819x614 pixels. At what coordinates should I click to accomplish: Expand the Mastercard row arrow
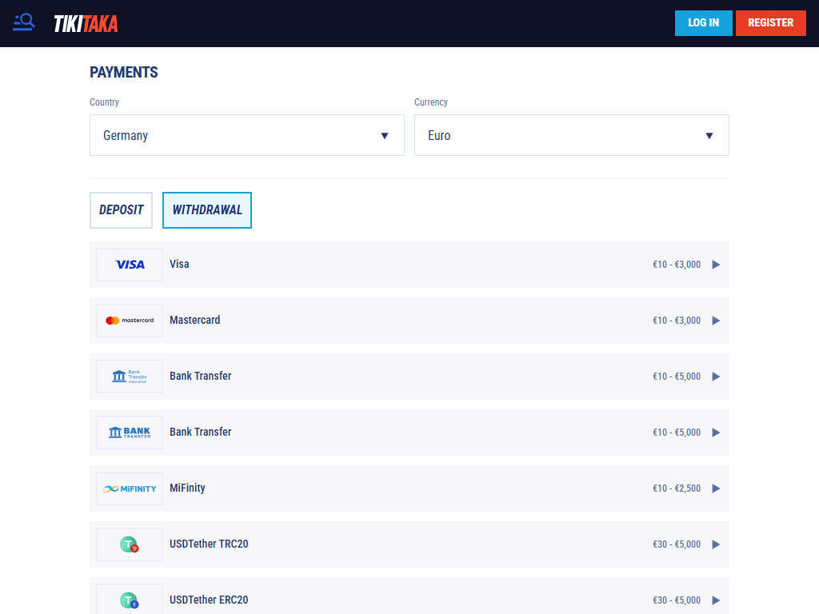point(716,321)
